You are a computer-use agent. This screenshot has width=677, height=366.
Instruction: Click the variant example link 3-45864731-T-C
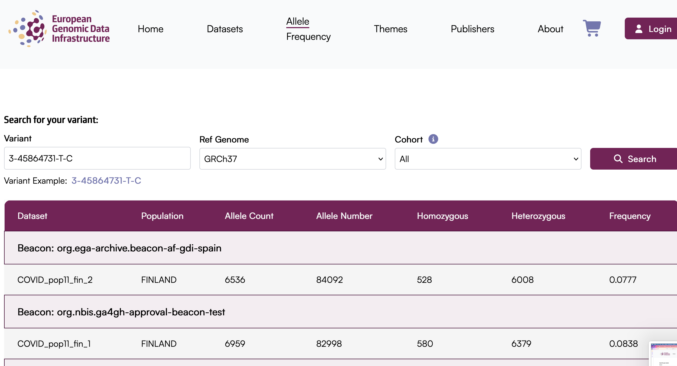tap(106, 181)
